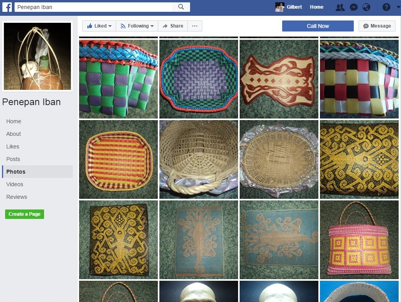The width and height of the screenshot is (401, 302).
Task: Open the upright black and yellow motif mat photo
Action: pyautogui.click(x=118, y=240)
